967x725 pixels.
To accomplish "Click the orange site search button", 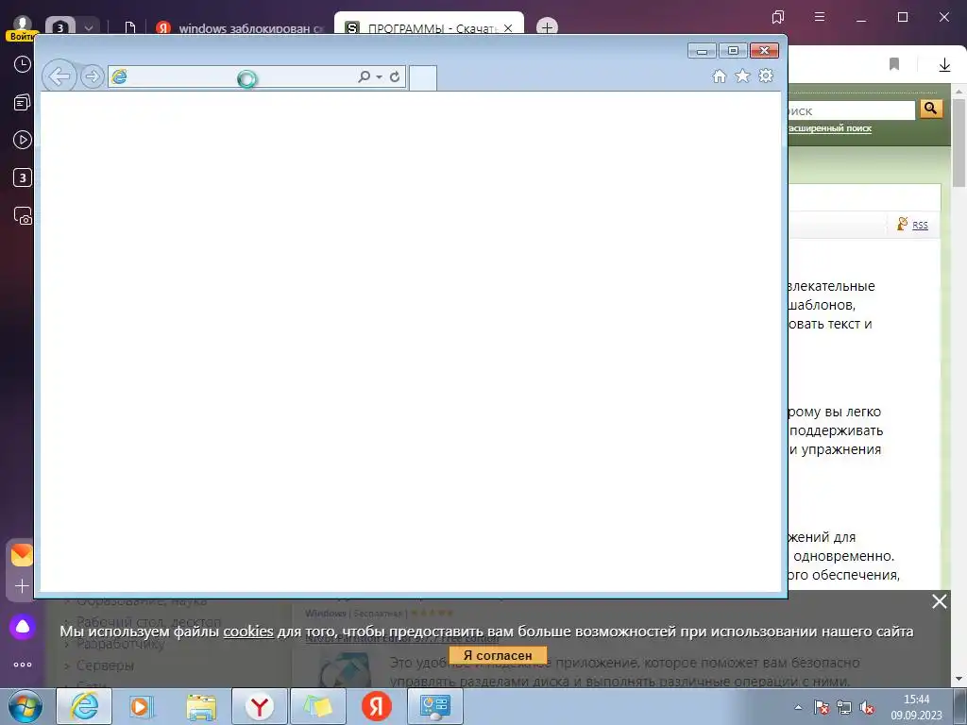I will click(931, 110).
